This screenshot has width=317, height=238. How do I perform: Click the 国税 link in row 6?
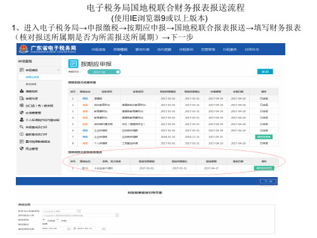click(x=85, y=131)
